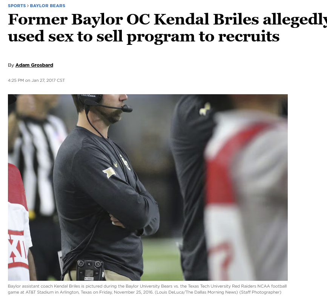This screenshot has width=327, height=297.
Task: Click the CoachComm headset earpiece
Action: point(91,98)
